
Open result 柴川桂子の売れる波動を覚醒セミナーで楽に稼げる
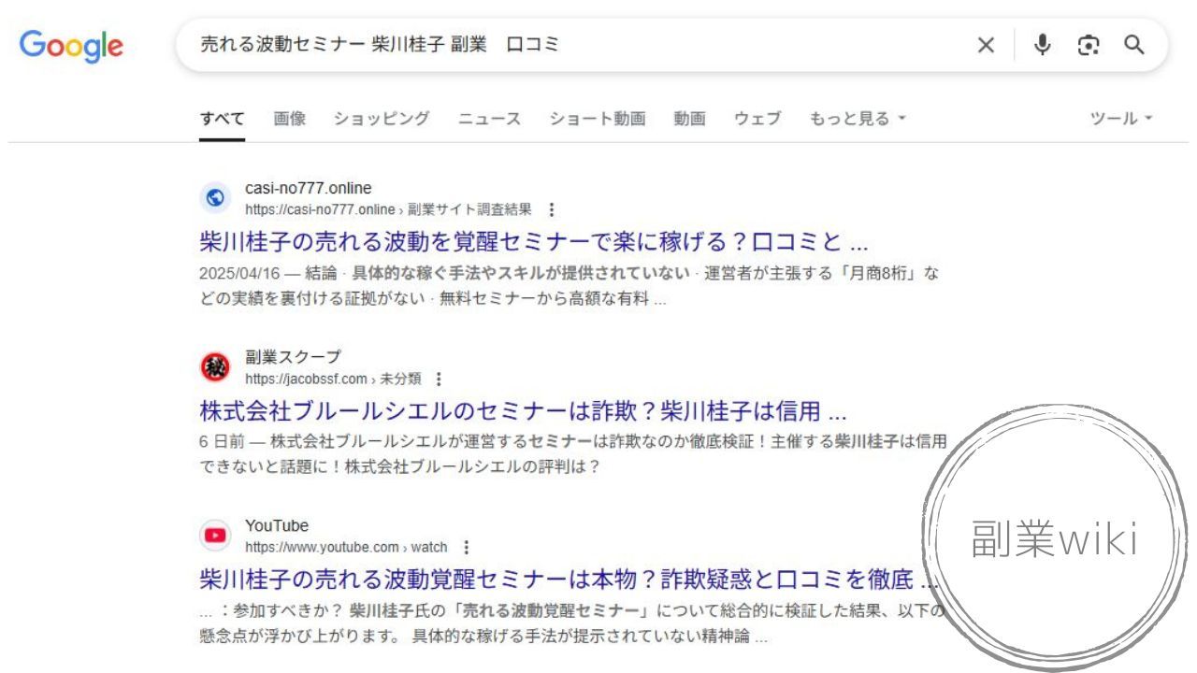[534, 242]
